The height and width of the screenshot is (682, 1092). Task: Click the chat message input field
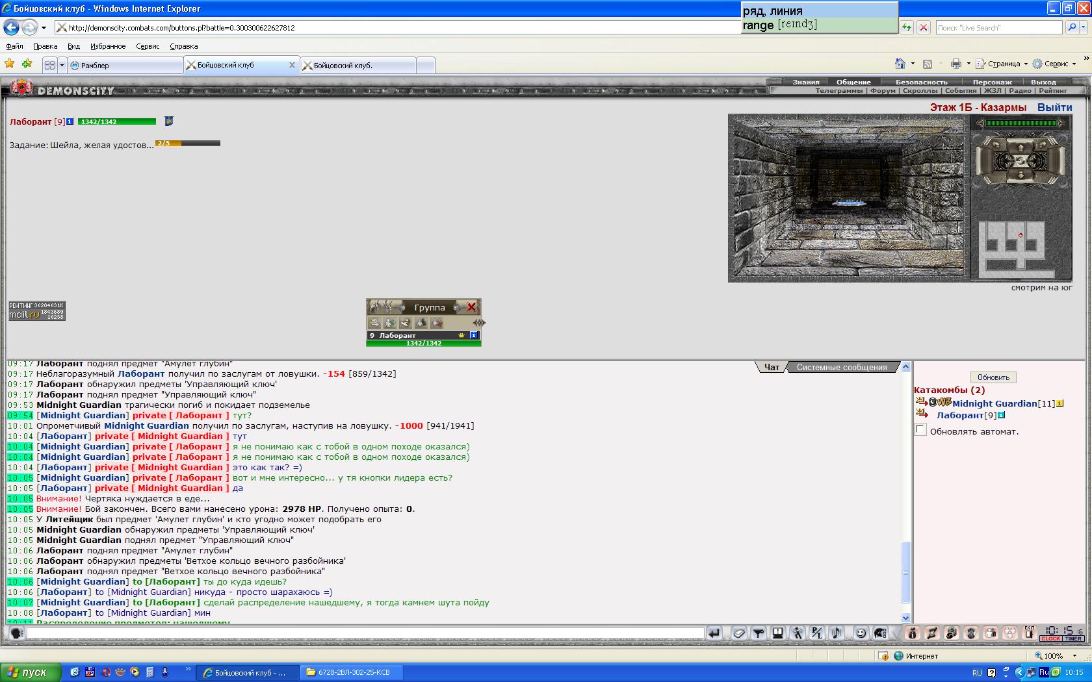point(365,633)
